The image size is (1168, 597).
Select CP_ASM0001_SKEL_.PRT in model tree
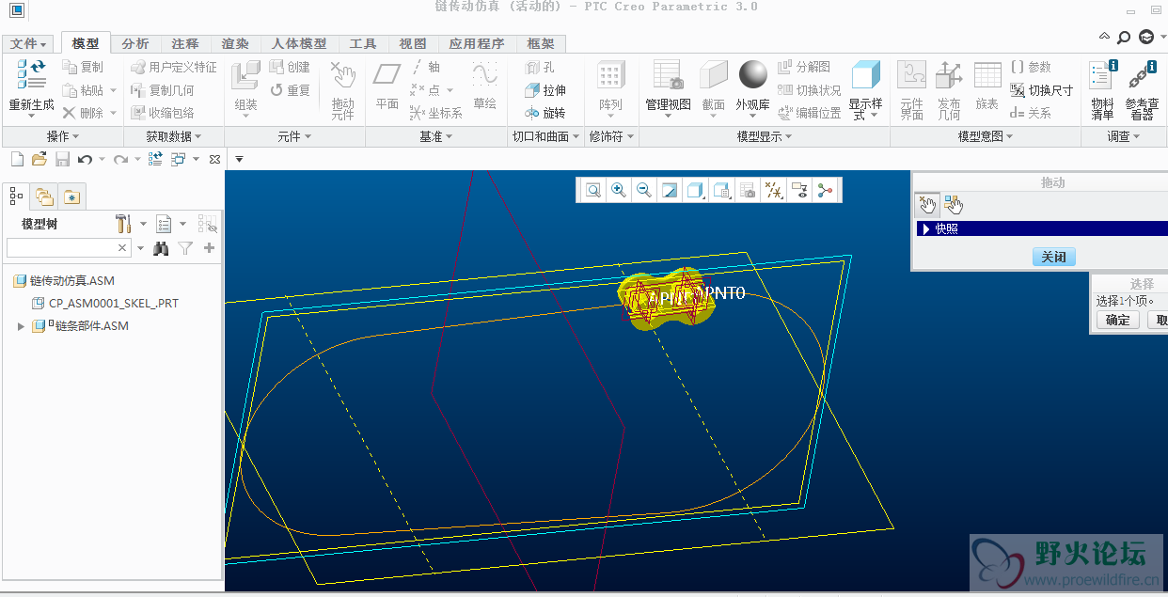coord(105,303)
